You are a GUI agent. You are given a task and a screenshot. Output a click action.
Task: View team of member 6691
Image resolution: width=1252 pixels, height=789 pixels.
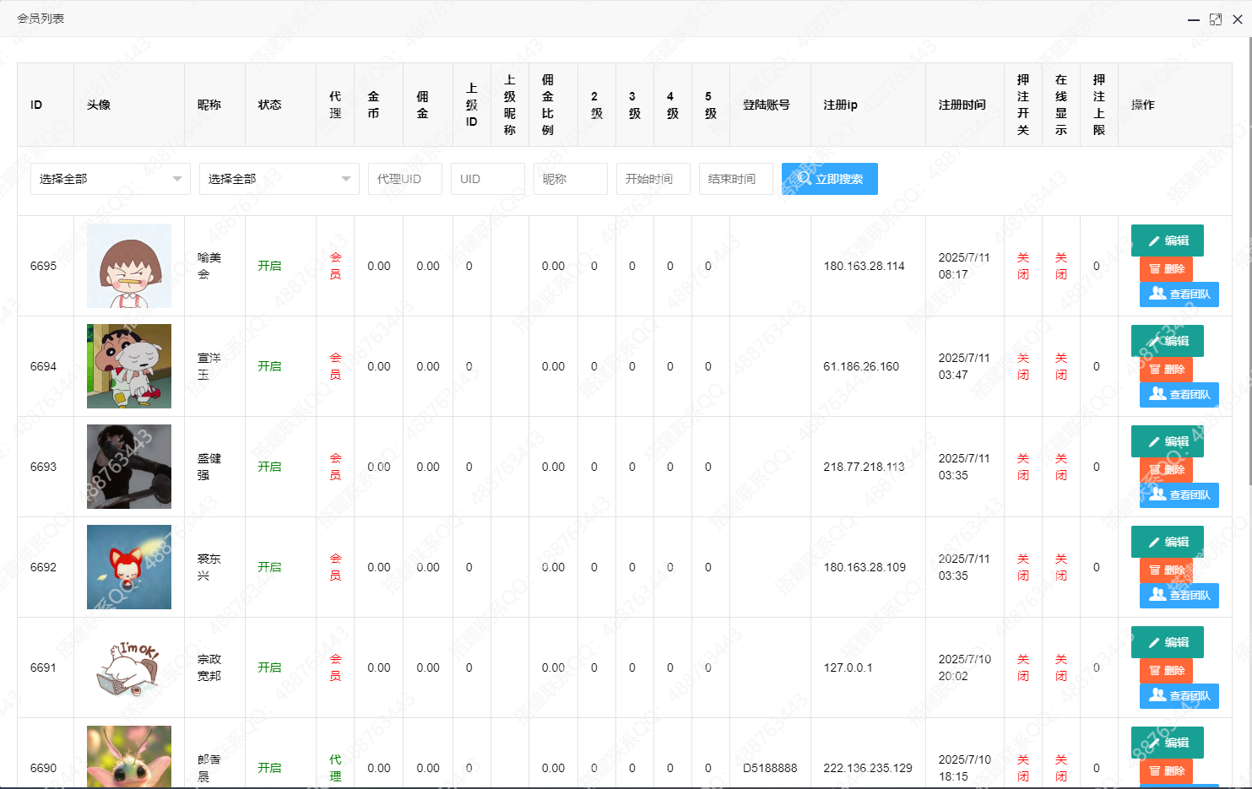[1179, 695]
